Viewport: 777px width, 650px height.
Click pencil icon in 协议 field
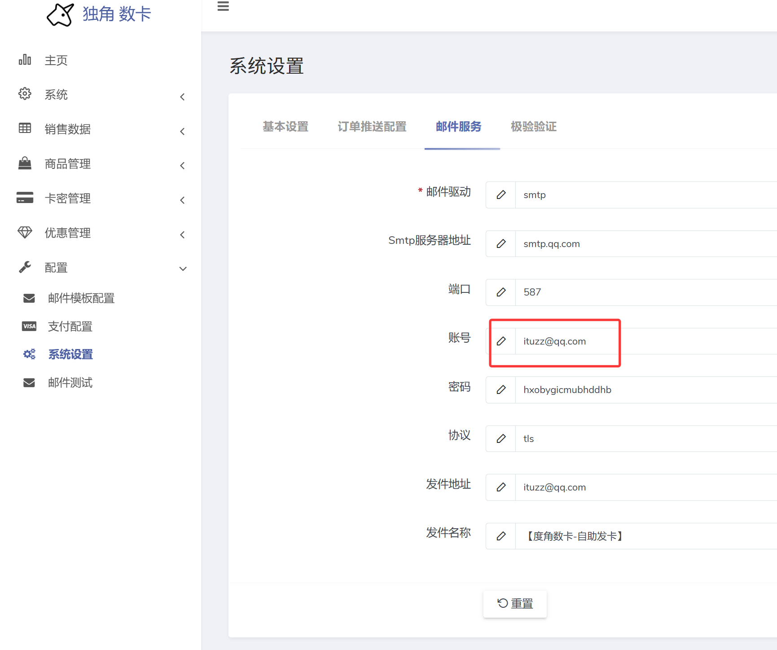tap(501, 439)
